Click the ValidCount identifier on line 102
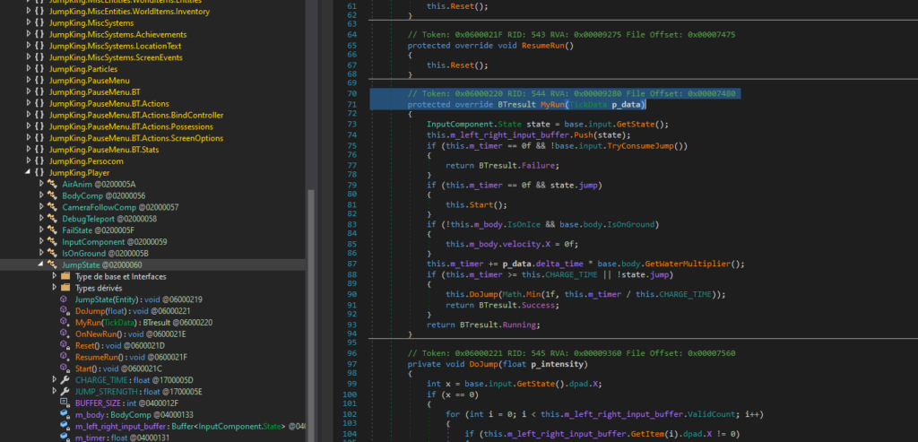 click(x=710, y=414)
